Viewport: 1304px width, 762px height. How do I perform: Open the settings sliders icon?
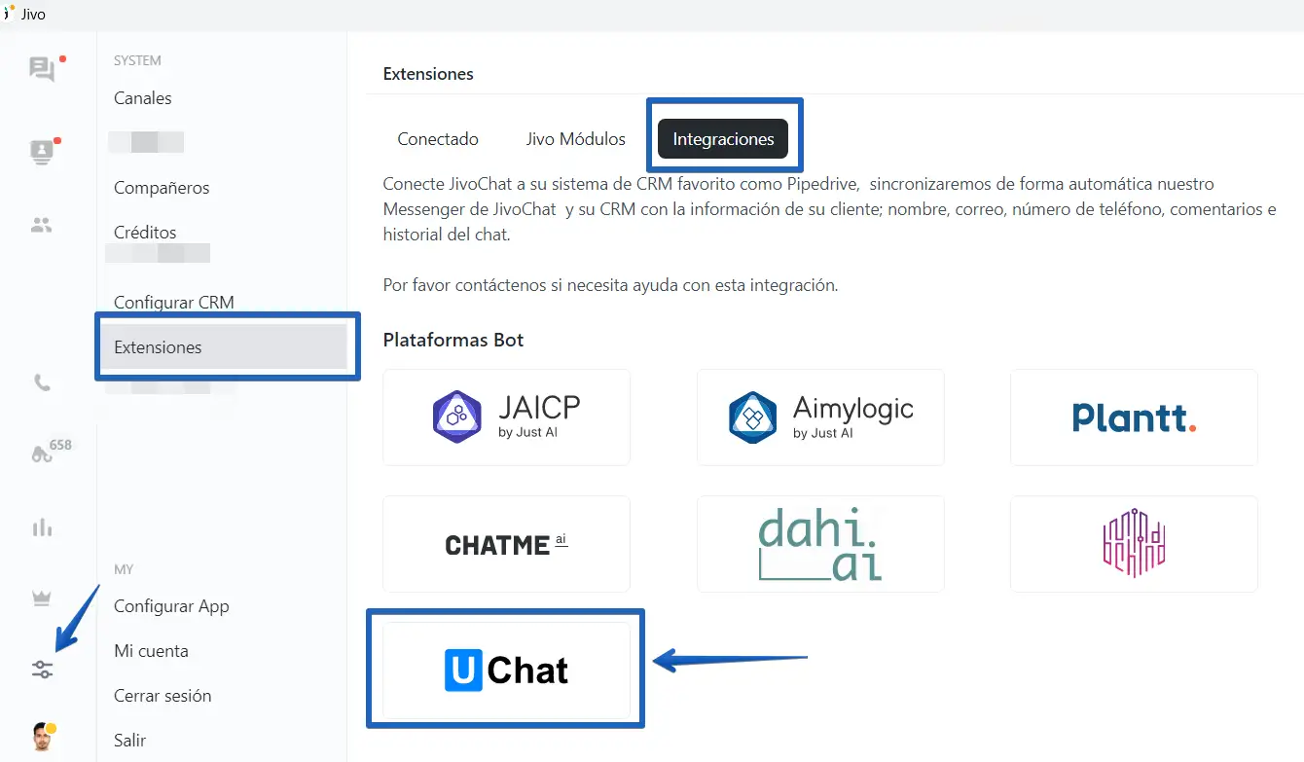point(42,670)
